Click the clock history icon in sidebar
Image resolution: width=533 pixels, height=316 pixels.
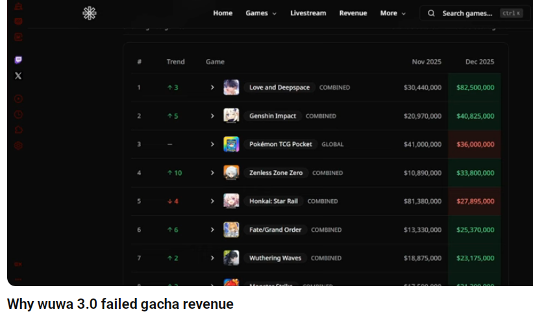click(18, 115)
